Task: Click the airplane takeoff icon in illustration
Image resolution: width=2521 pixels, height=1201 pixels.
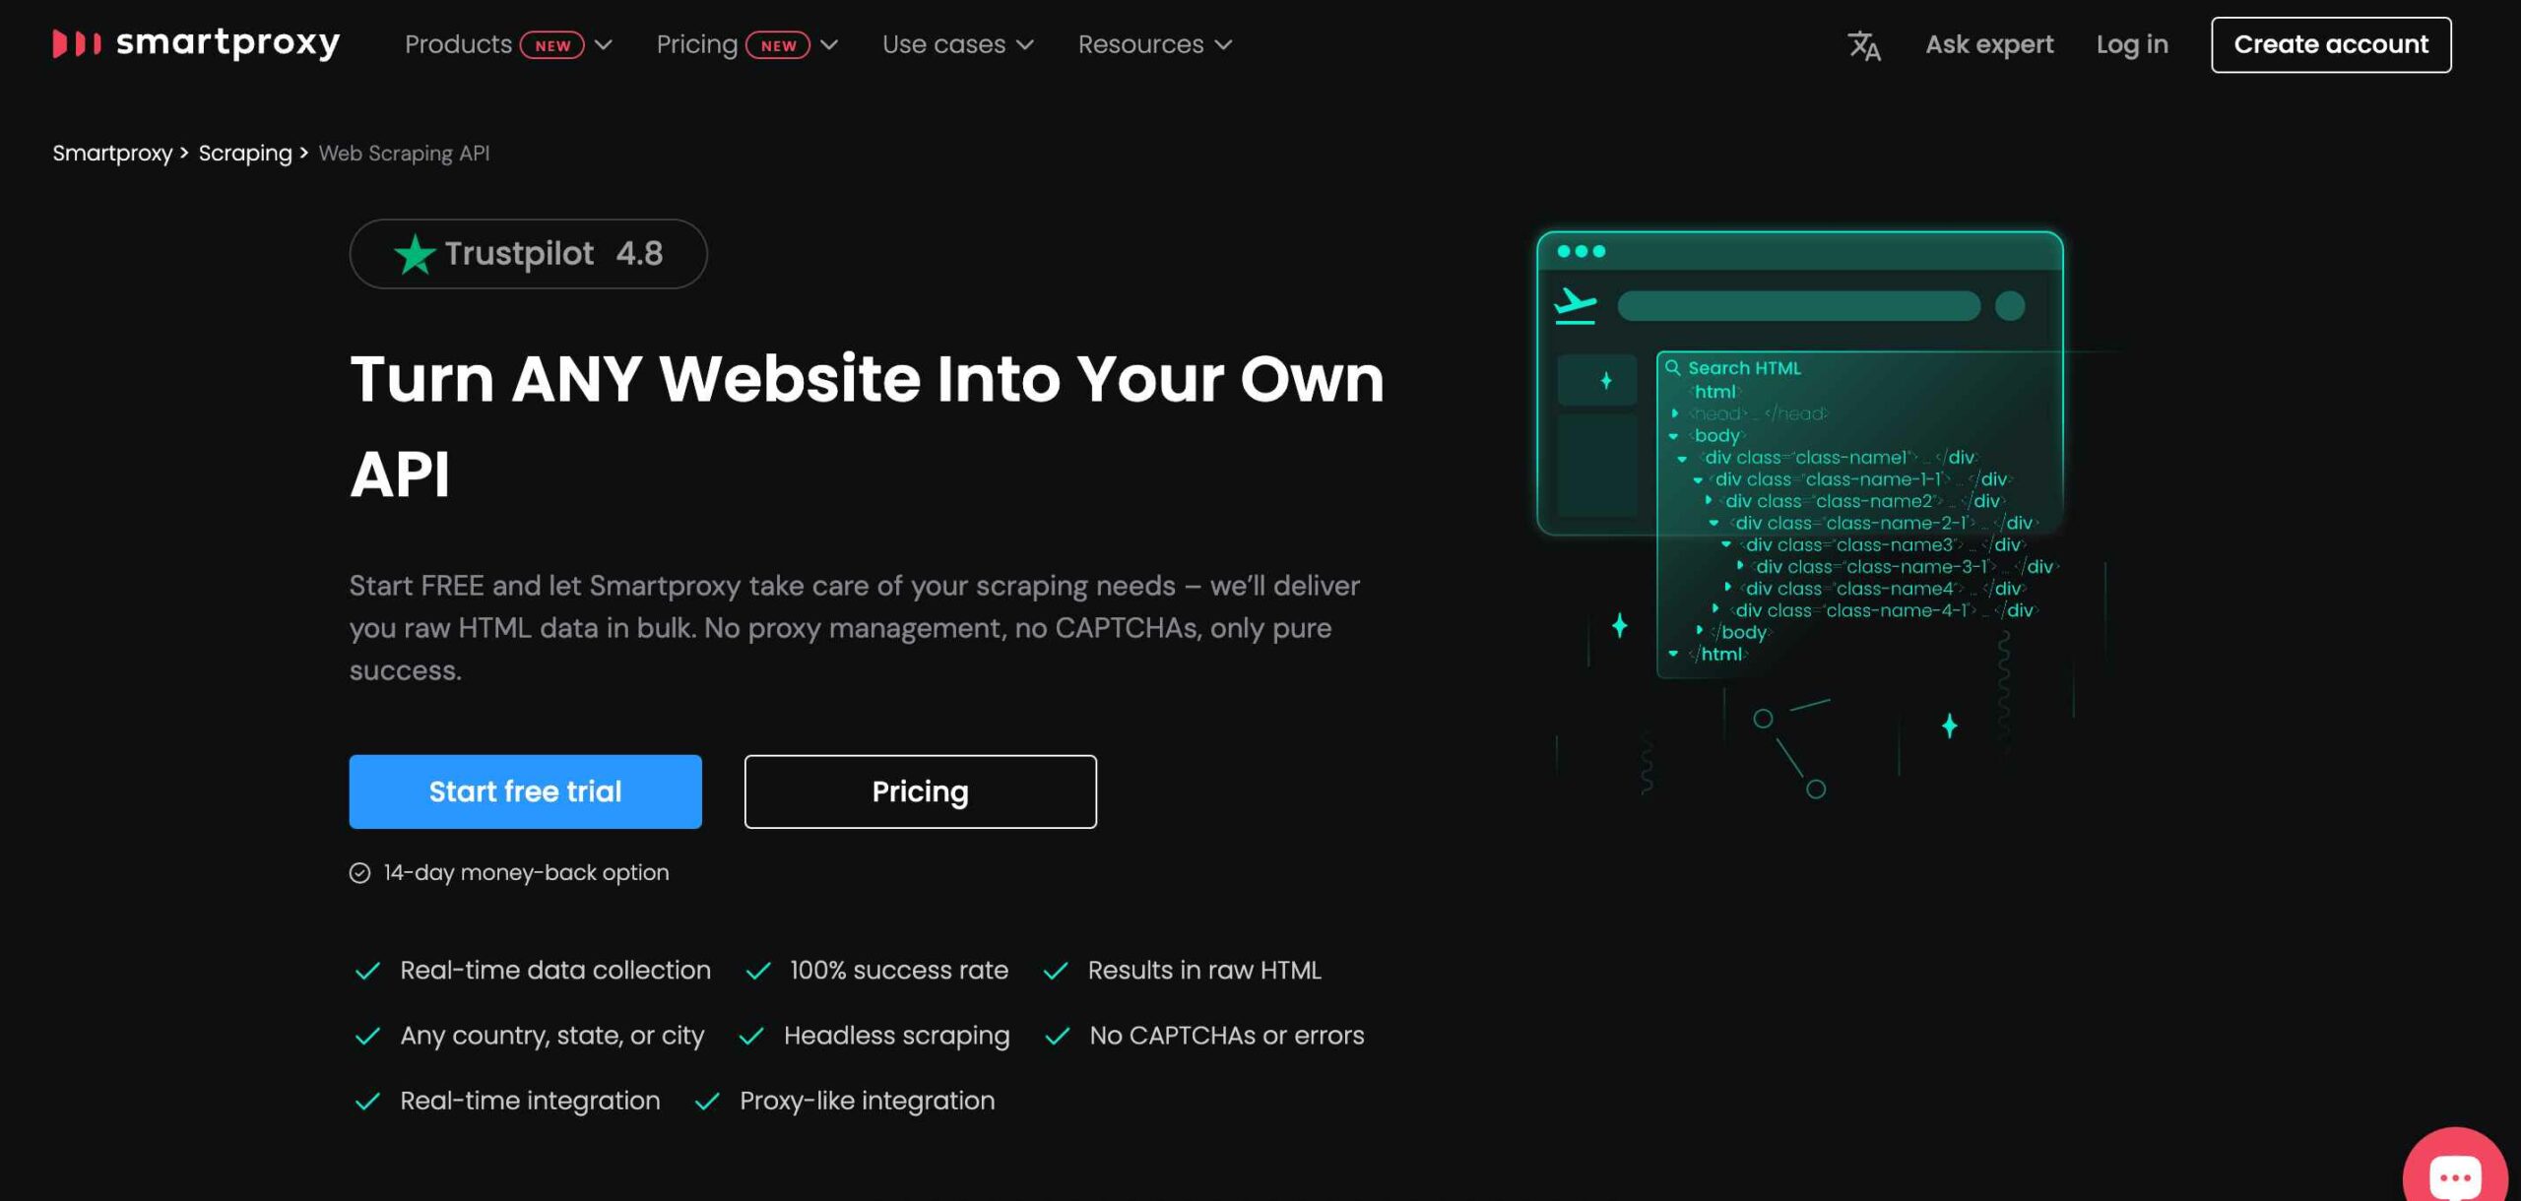Action: click(1575, 305)
